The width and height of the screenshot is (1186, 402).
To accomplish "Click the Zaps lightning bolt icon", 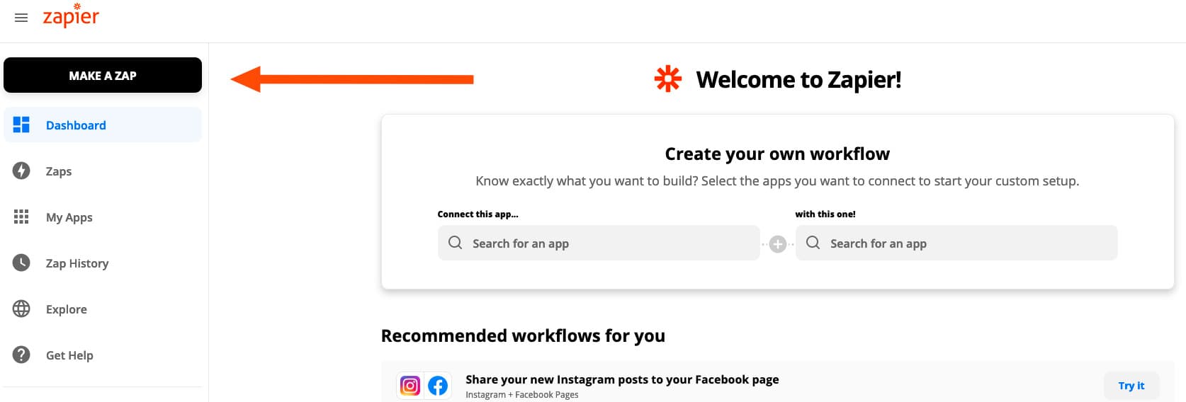I will click(x=21, y=171).
